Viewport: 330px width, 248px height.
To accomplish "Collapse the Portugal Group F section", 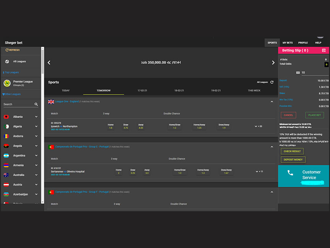I will (x=272, y=192).
